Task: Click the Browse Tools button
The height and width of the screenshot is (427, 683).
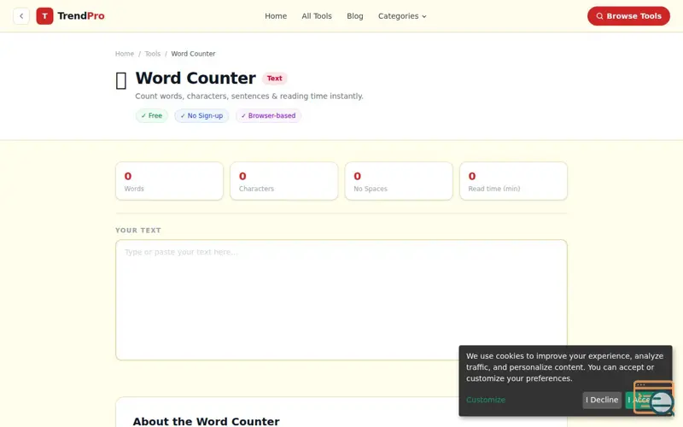Action: pos(628,16)
